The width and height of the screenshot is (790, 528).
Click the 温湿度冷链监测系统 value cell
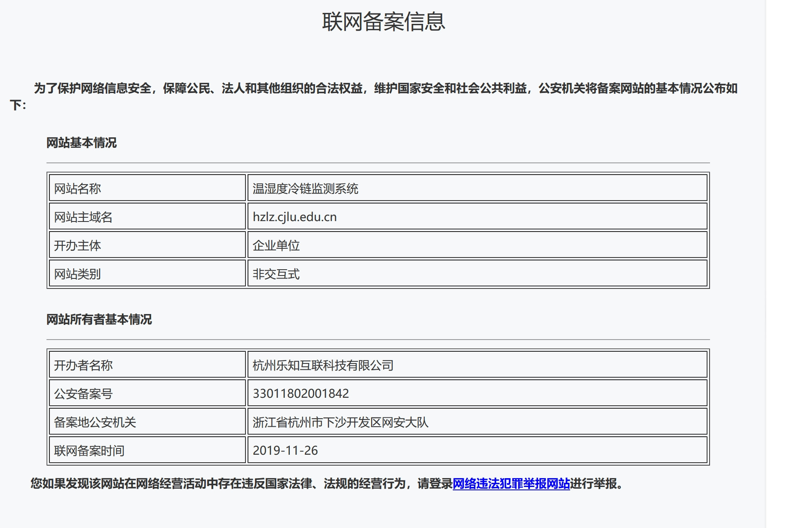(x=478, y=188)
